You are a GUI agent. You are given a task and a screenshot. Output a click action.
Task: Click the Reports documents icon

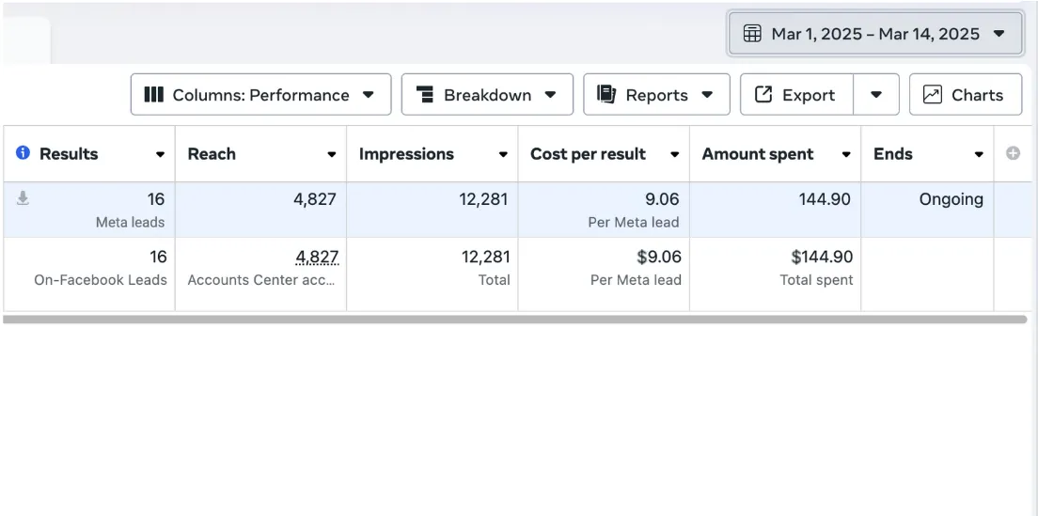(606, 95)
